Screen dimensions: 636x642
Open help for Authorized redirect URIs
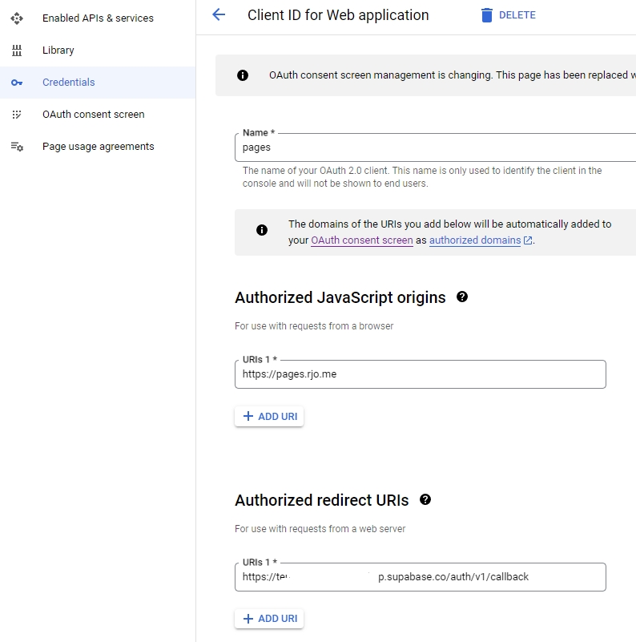click(425, 499)
